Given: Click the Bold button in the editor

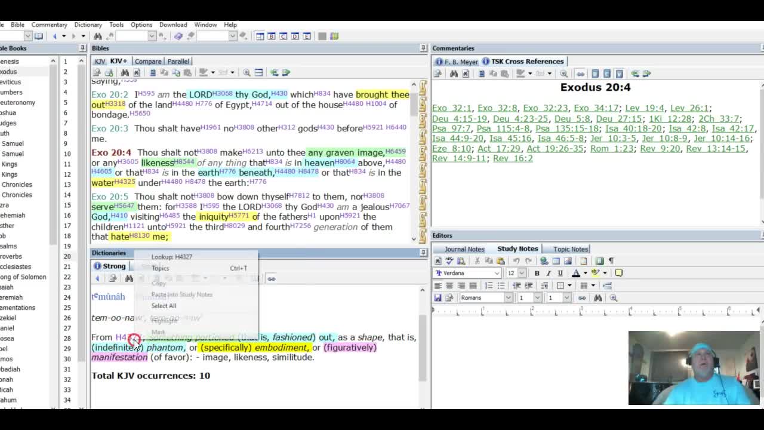Looking at the screenshot, I should click(x=537, y=273).
